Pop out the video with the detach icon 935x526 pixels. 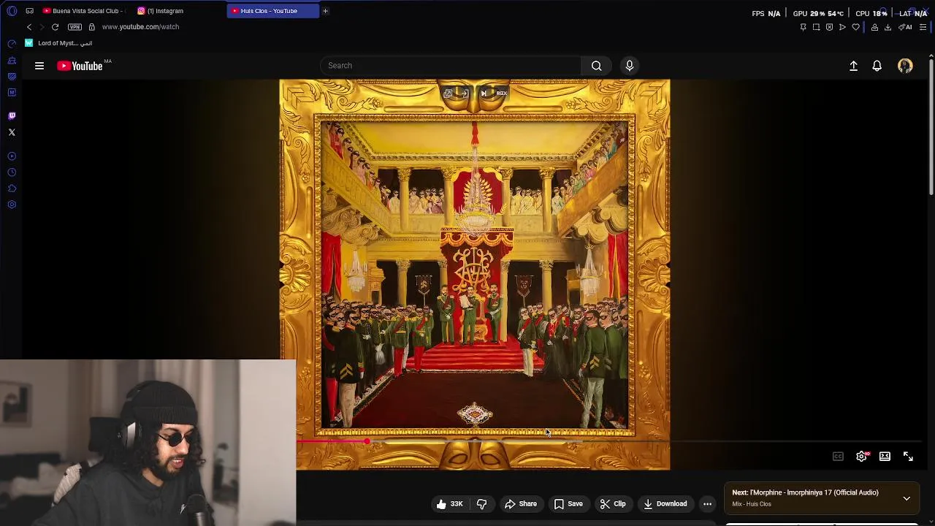tap(449, 94)
